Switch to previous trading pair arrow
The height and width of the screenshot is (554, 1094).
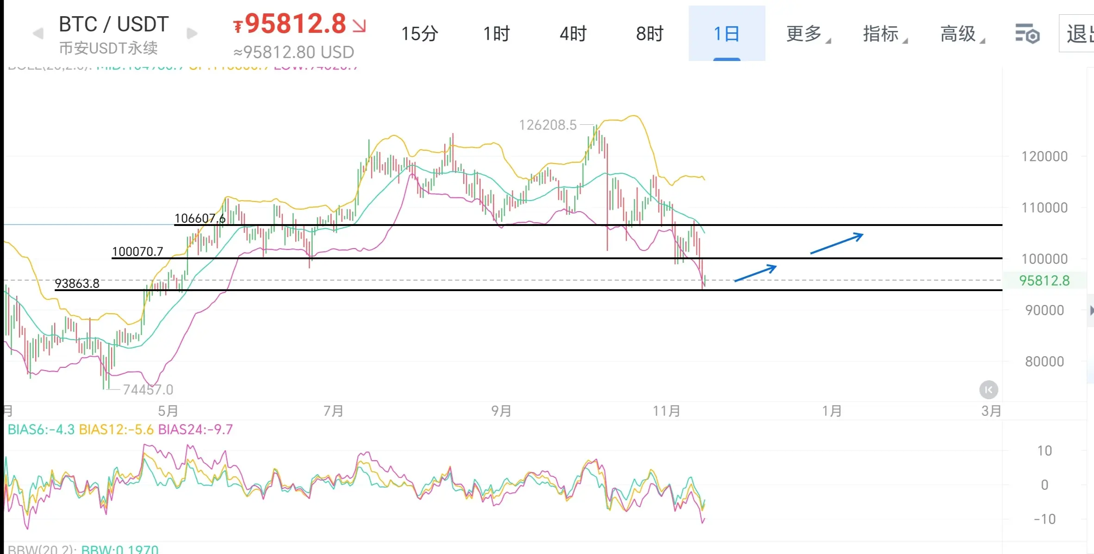tap(38, 33)
